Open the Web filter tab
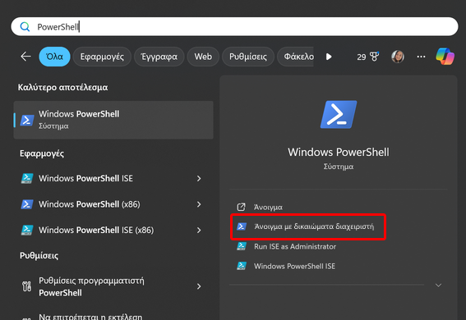Image resolution: width=466 pixels, height=320 pixels. [203, 57]
